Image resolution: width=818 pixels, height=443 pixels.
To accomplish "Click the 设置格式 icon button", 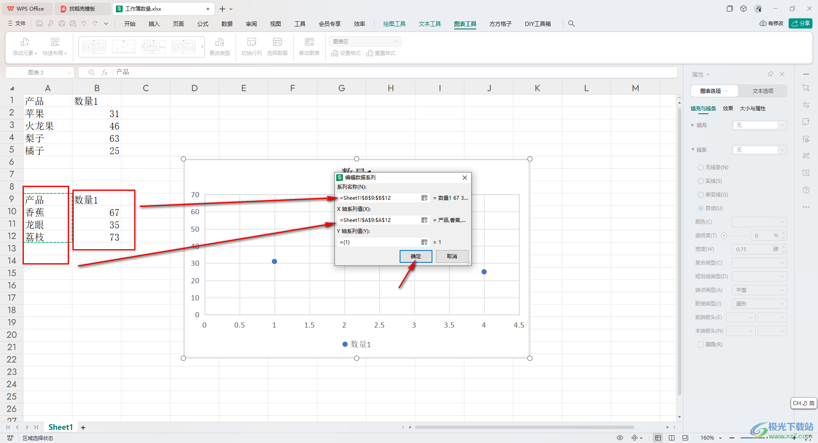I will click(x=335, y=53).
